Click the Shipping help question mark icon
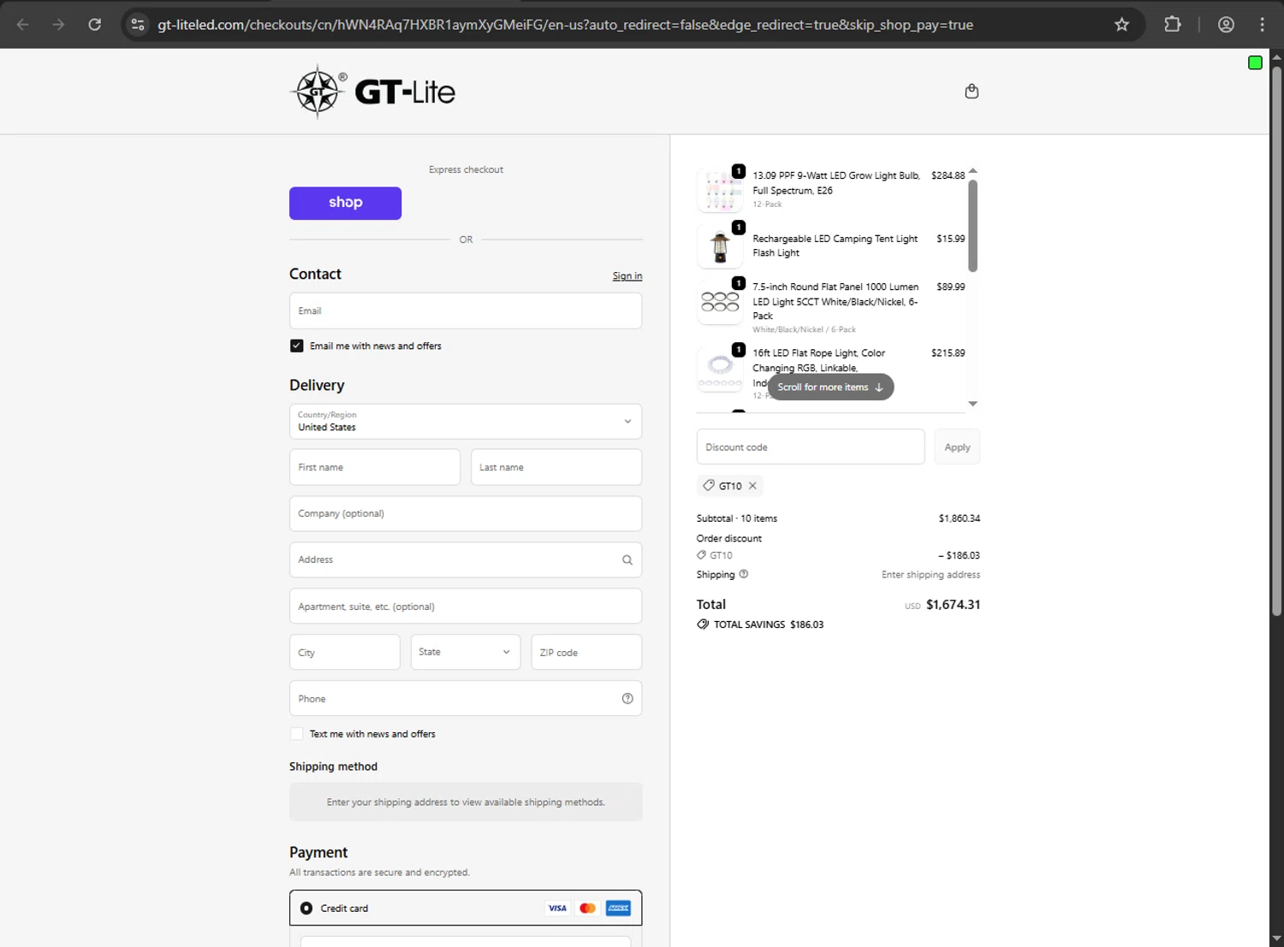 (x=744, y=574)
